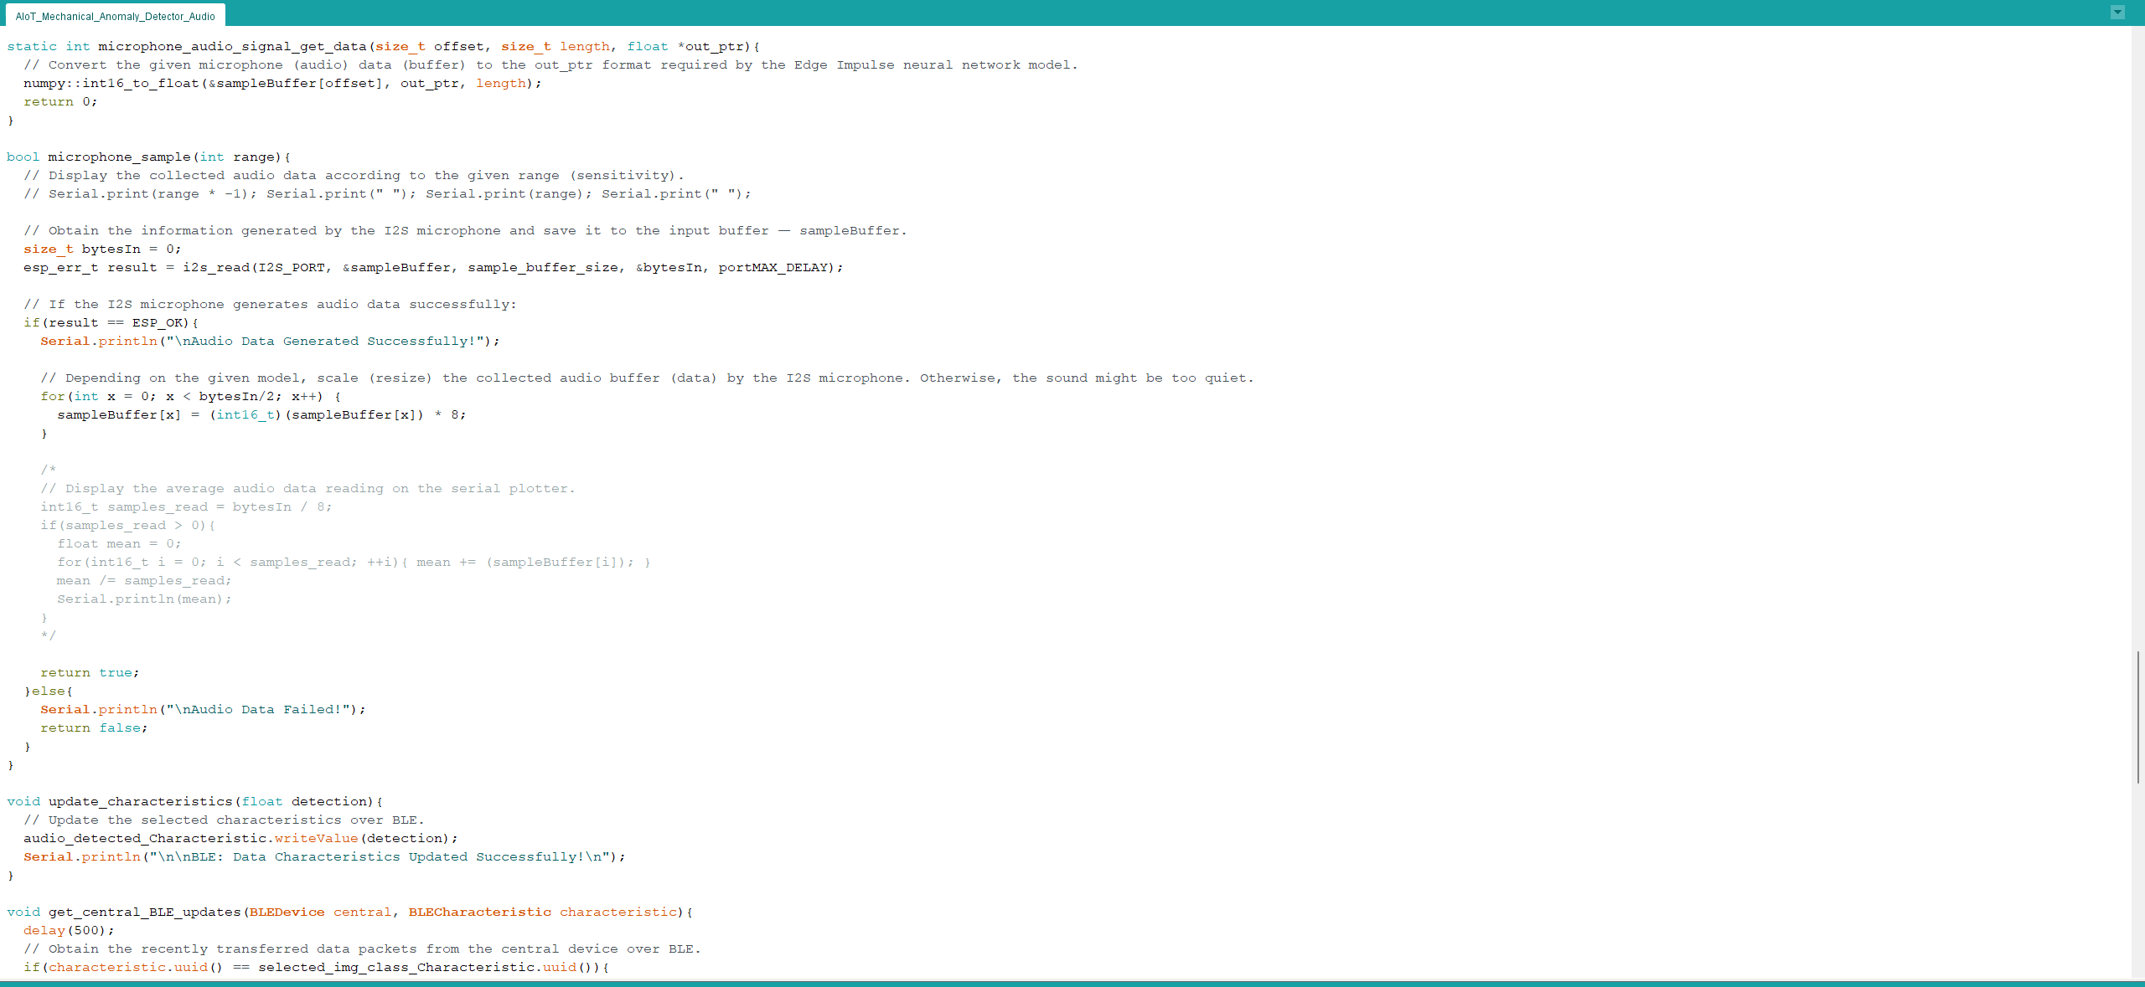Click comment 'Depending on the given model, scale'
This screenshot has width=2145, height=987.
(x=212, y=378)
